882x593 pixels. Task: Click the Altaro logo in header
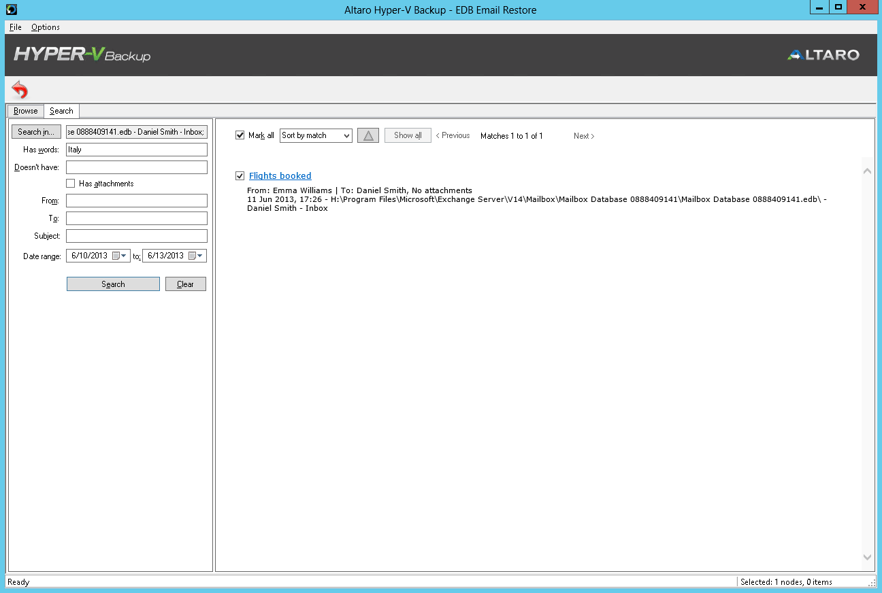tap(823, 55)
